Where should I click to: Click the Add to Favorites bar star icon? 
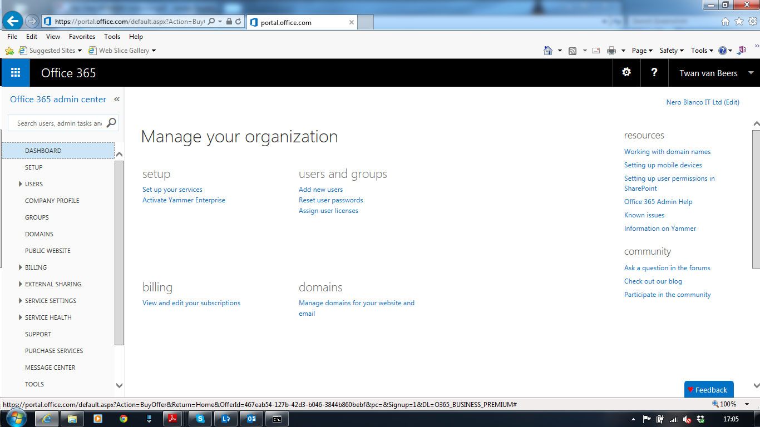pyautogui.click(x=9, y=51)
